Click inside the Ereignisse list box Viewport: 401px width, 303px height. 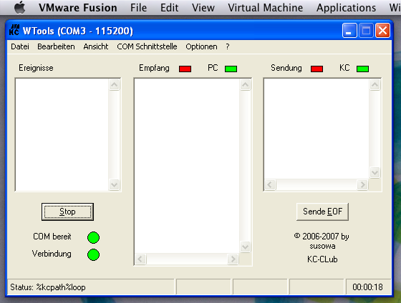click(x=62, y=134)
